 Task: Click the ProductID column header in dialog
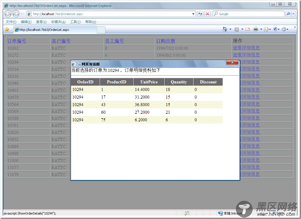pyautogui.click(x=117, y=82)
